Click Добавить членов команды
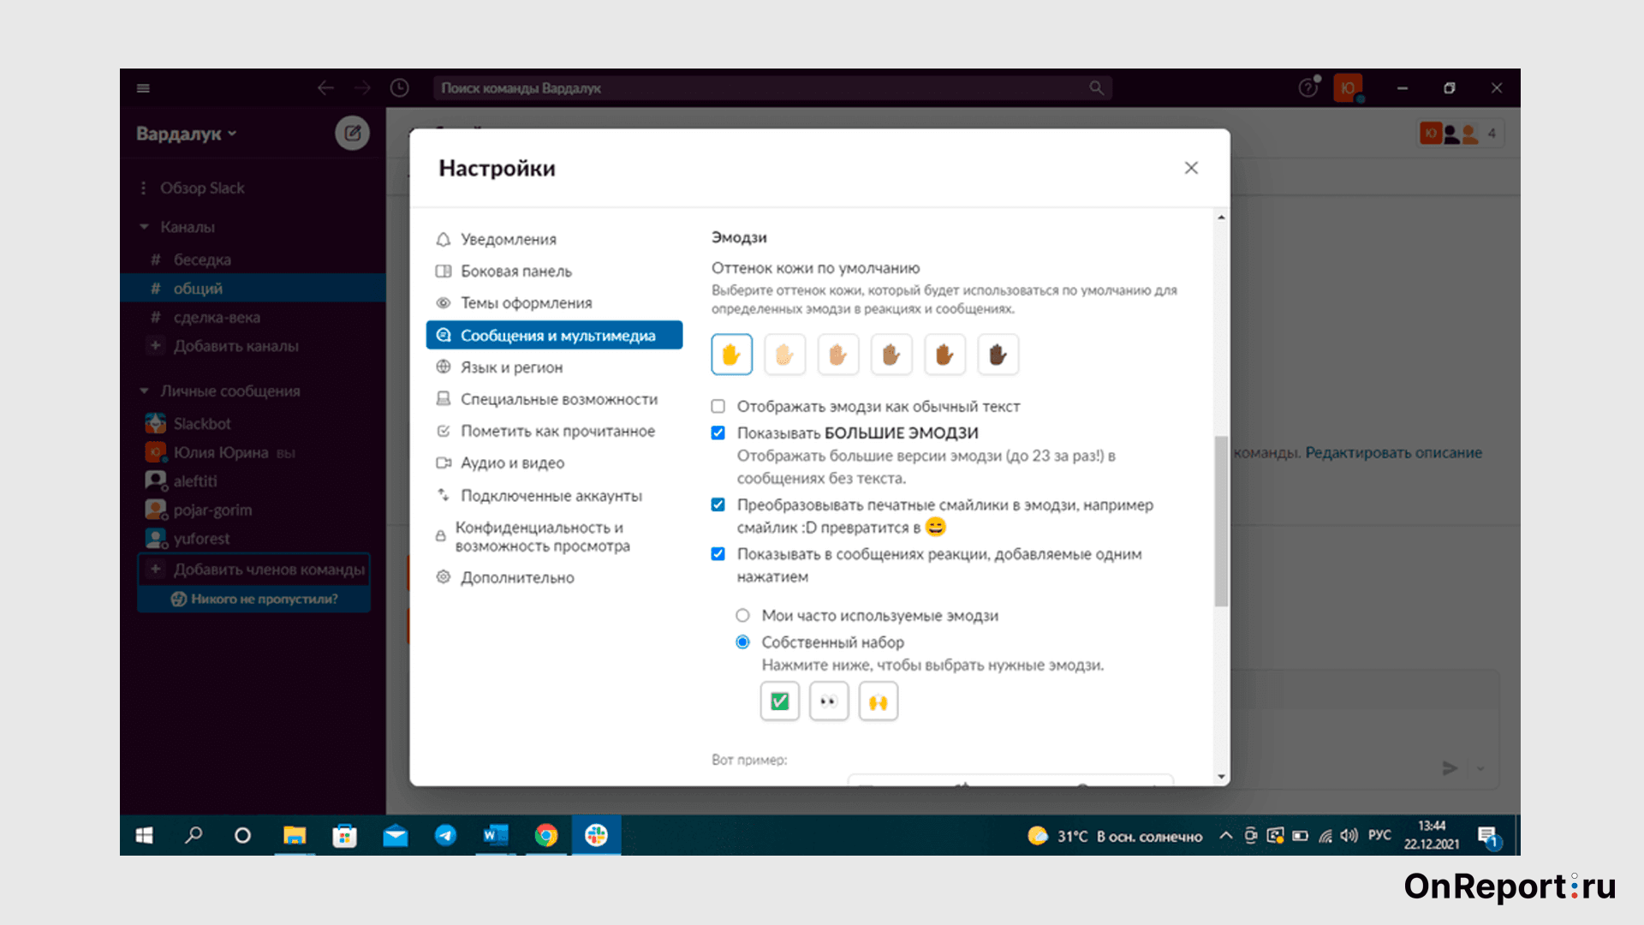Image resolution: width=1644 pixels, height=925 pixels. point(254,570)
